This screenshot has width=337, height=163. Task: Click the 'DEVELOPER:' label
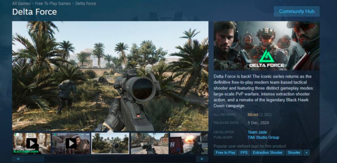pyautogui.click(x=224, y=132)
